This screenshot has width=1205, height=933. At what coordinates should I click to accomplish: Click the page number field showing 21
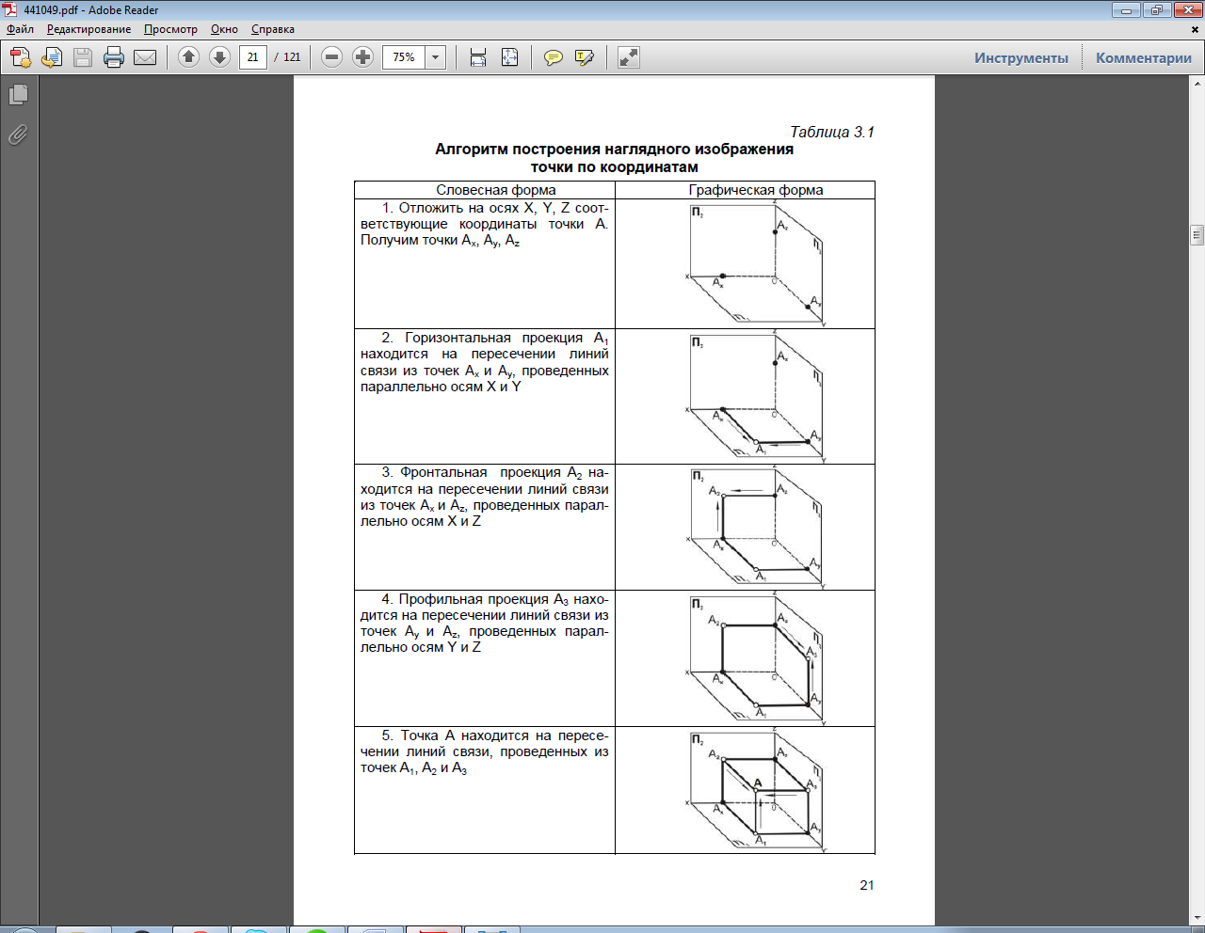click(x=252, y=57)
